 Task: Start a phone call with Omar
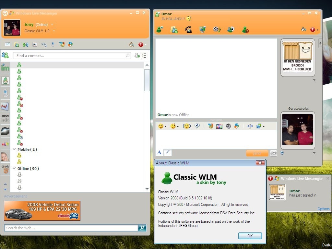pos(188,30)
